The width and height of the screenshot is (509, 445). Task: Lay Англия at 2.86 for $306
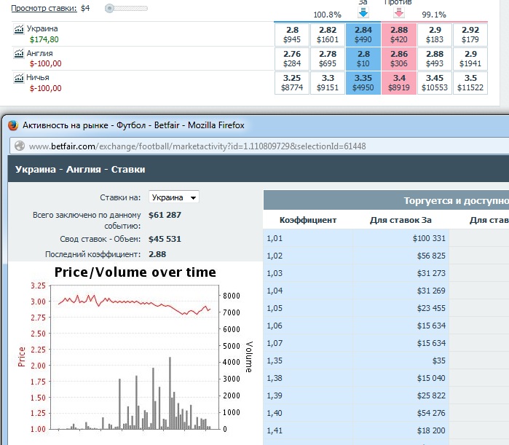[x=399, y=59]
